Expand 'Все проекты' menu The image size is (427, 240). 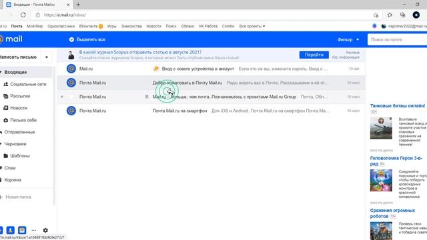[x=252, y=26]
